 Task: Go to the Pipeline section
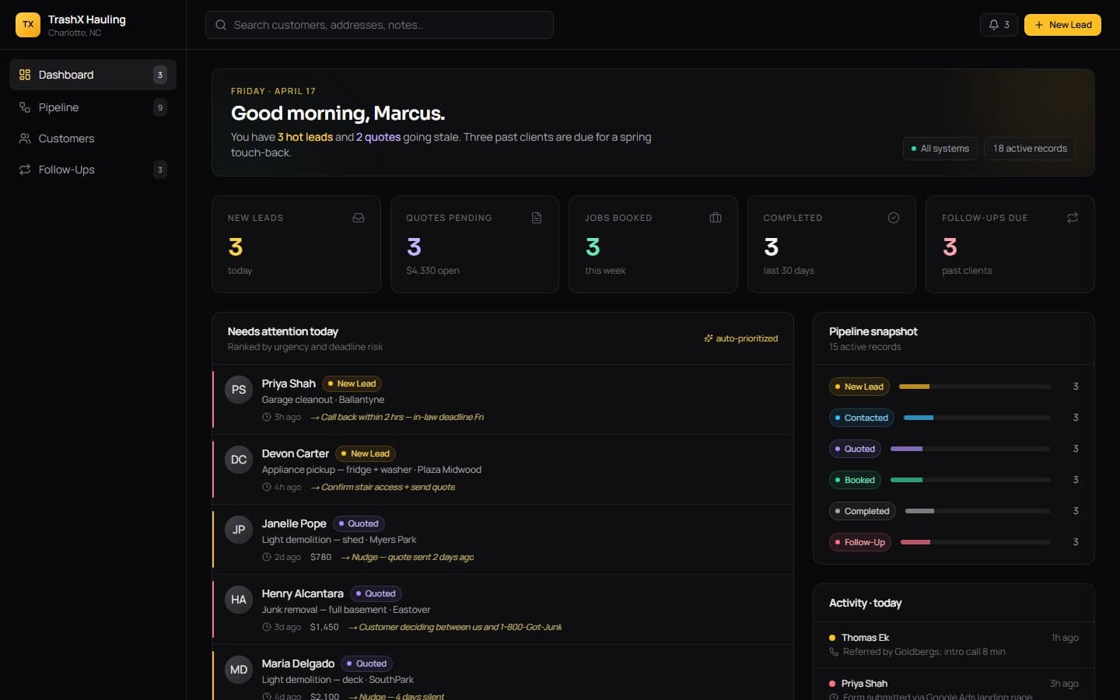(93, 107)
